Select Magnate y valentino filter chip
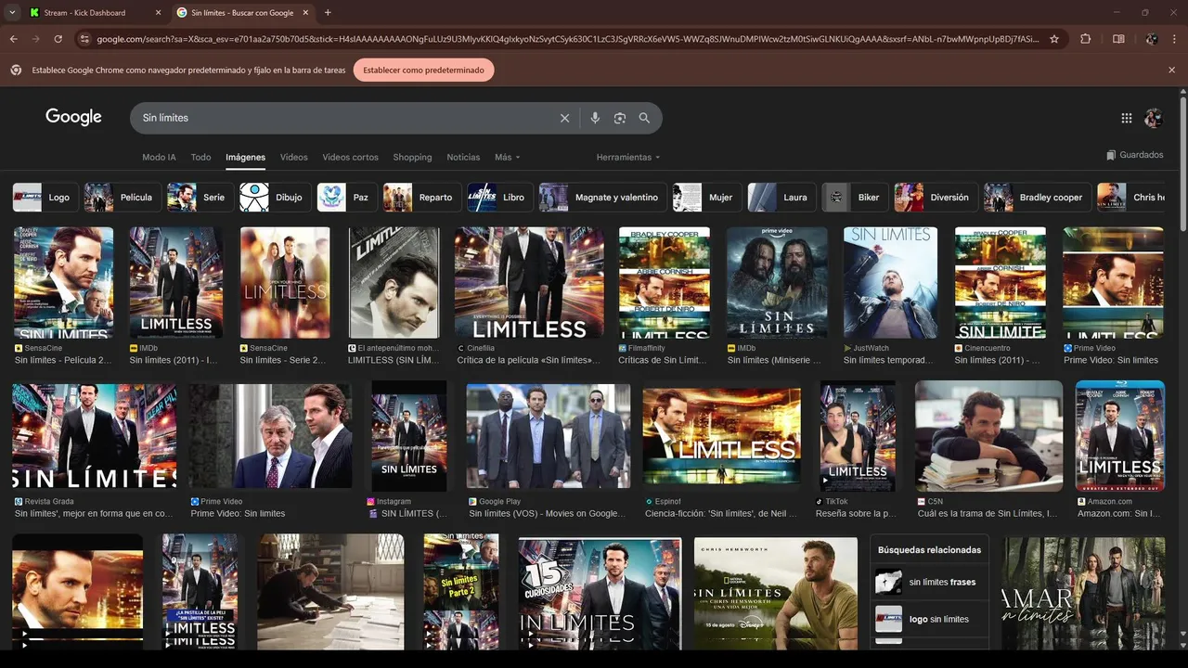 (602, 197)
